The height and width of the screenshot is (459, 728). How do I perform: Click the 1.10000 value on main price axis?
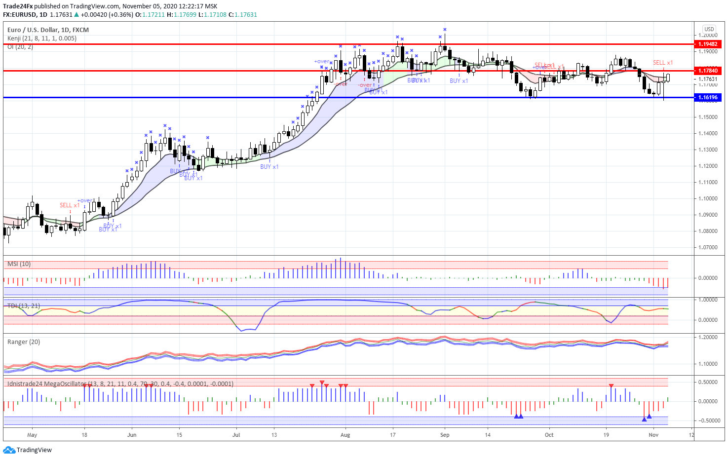click(x=707, y=198)
